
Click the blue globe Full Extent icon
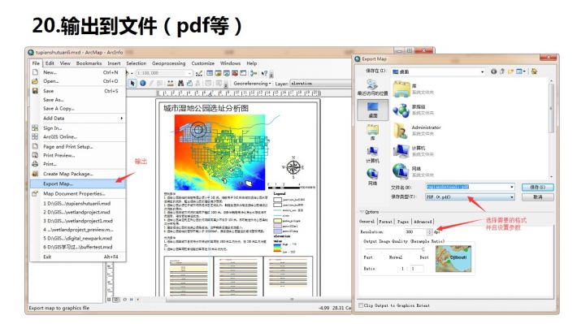pos(143,83)
